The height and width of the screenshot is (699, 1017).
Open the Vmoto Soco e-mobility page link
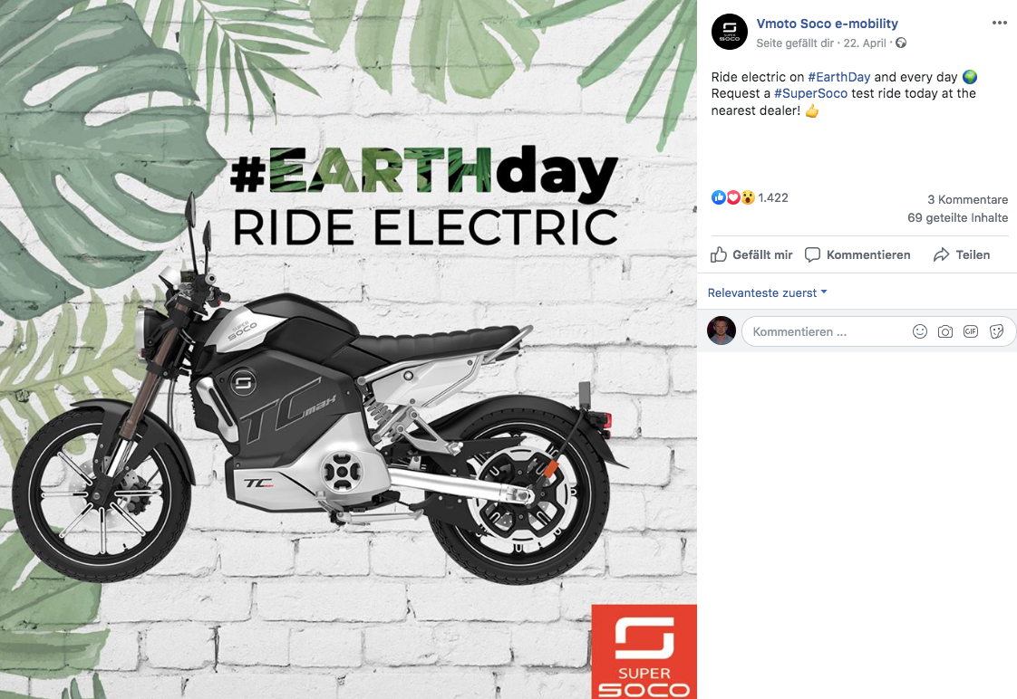click(x=827, y=24)
